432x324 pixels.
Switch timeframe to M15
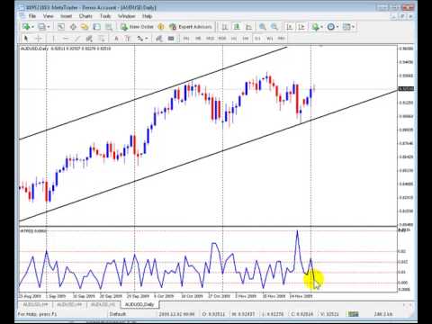click(210, 39)
